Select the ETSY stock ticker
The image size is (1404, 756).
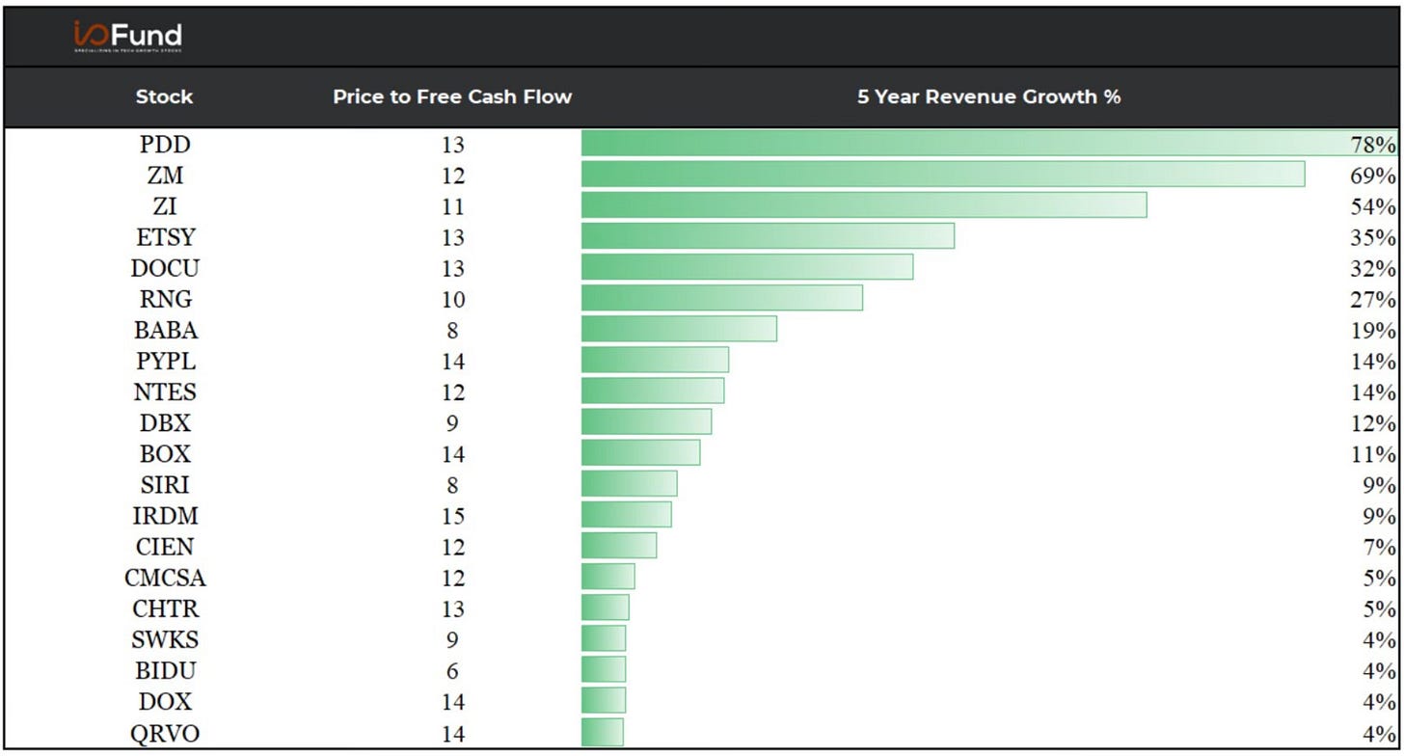pyautogui.click(x=165, y=237)
